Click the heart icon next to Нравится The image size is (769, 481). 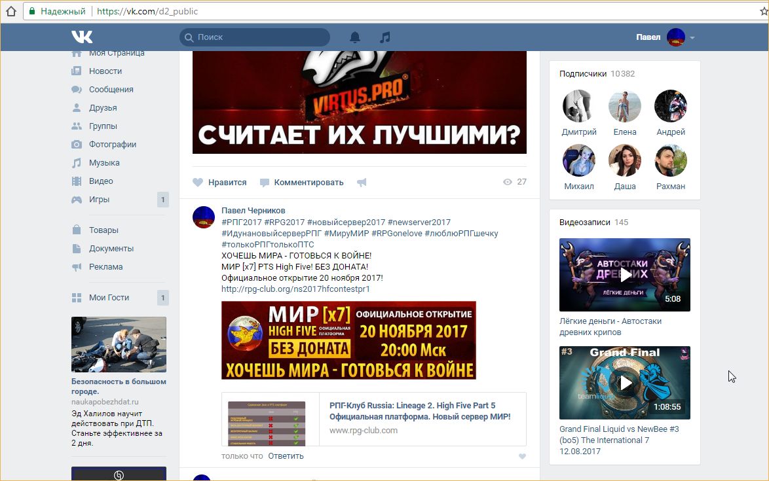click(198, 183)
